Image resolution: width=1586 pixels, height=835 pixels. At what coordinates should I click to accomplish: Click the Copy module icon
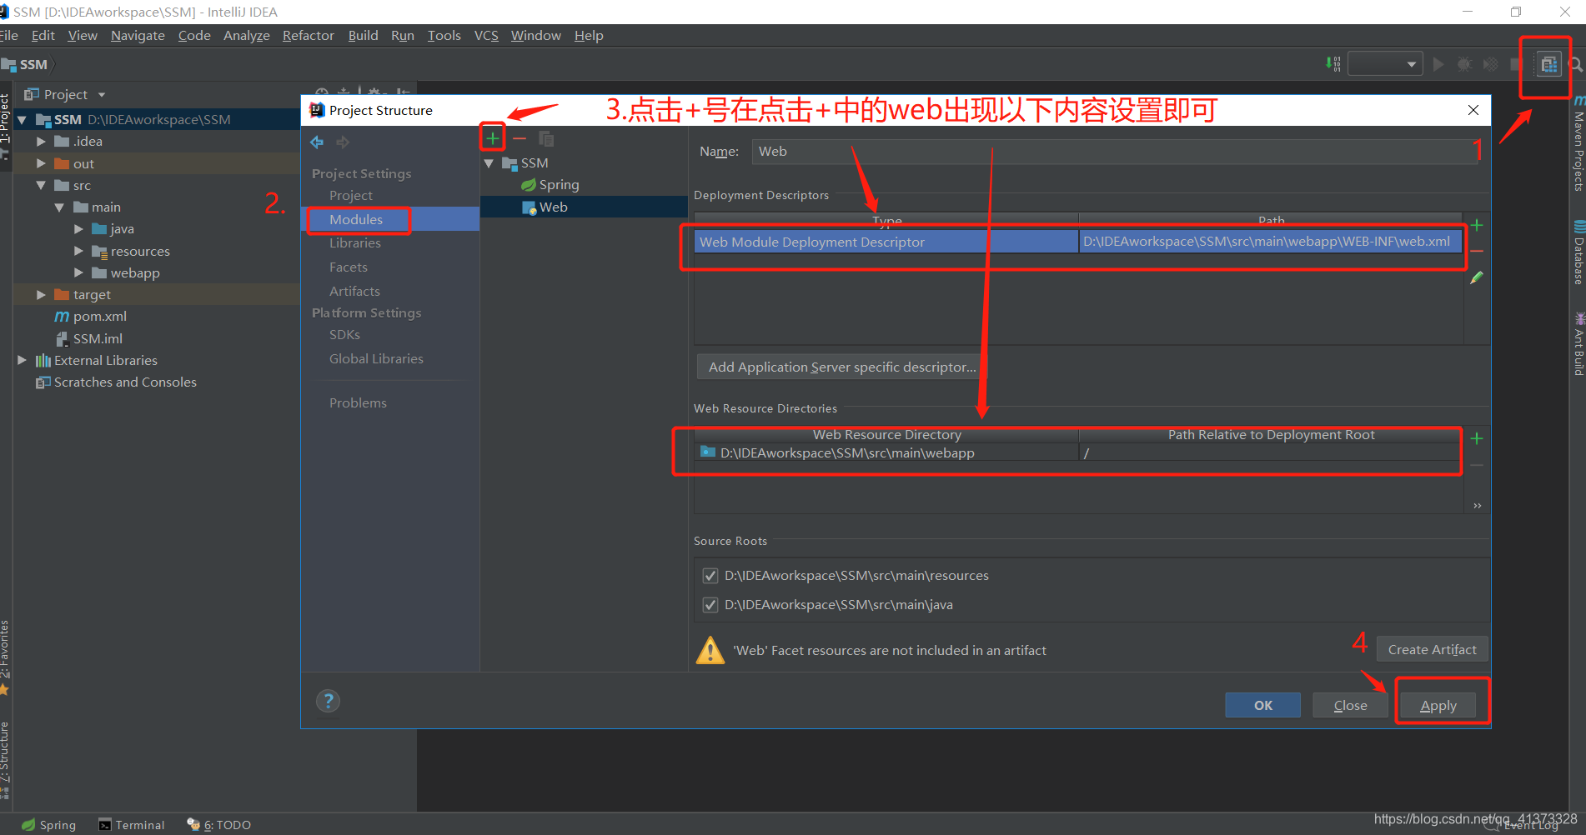pyautogui.click(x=546, y=138)
